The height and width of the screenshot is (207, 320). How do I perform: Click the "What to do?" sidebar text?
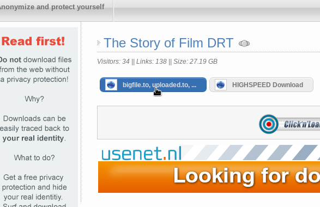[34, 157]
